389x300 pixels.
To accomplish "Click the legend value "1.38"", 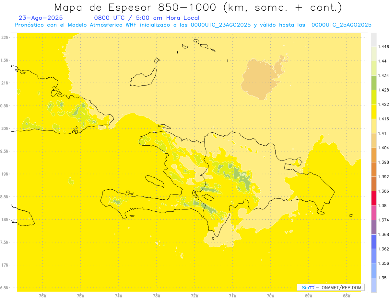I will (382, 206).
